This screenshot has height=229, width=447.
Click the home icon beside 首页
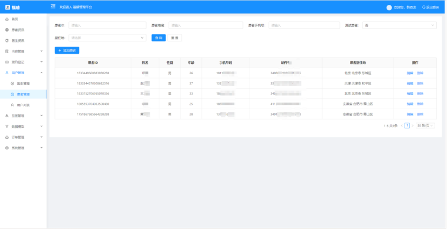(x=6, y=19)
